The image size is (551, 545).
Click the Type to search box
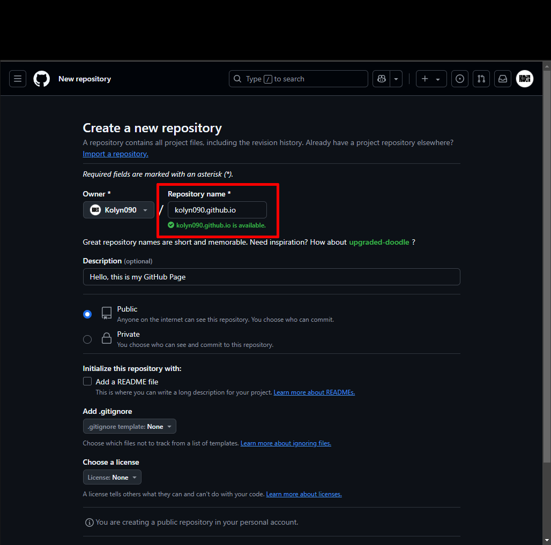click(298, 79)
